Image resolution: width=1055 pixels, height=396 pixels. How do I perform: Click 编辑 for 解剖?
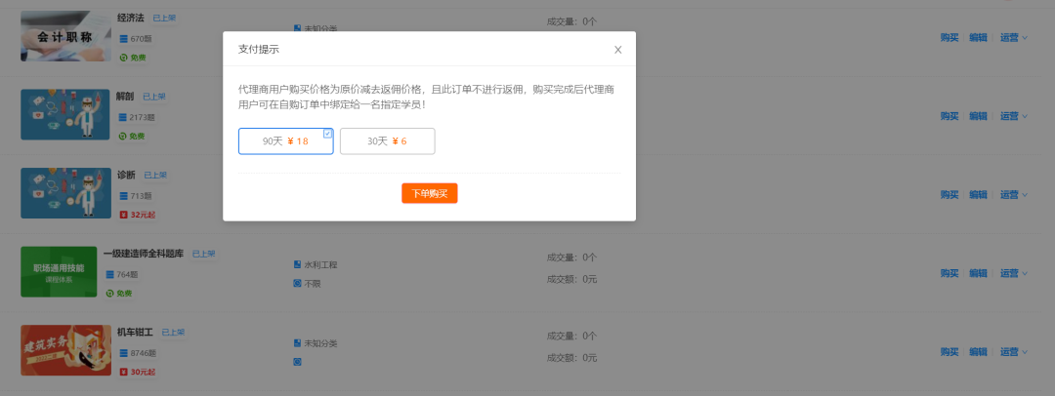[978, 116]
